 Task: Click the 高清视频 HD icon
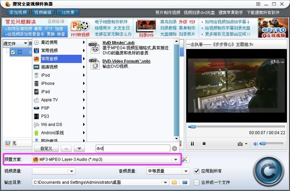pos(36,67)
